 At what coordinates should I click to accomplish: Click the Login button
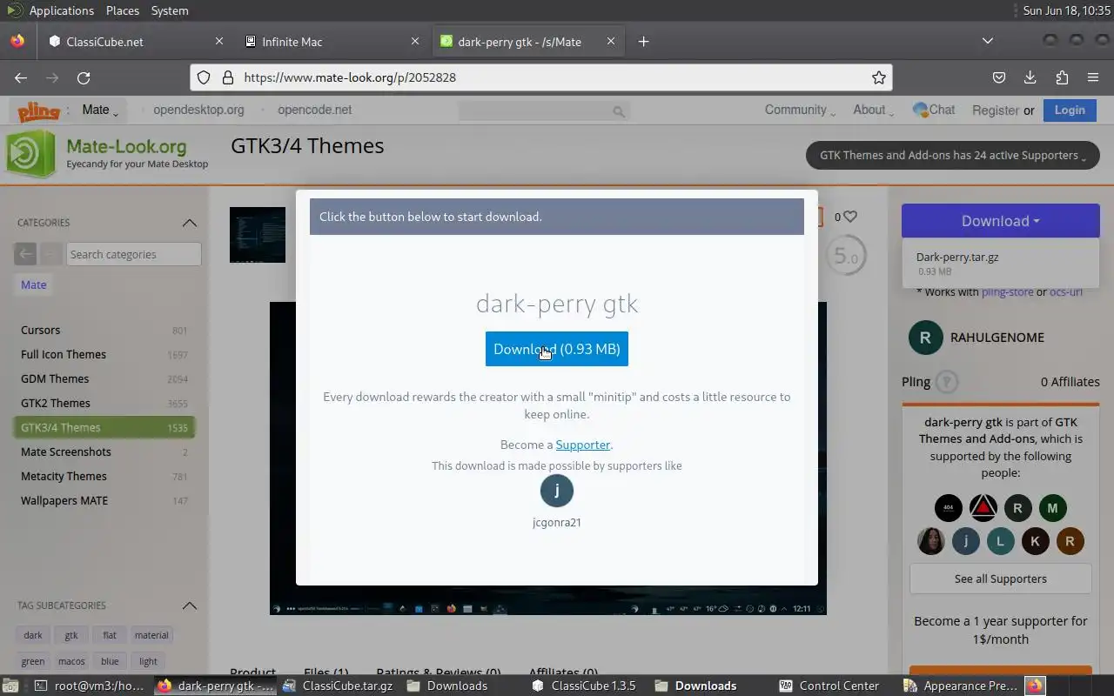point(1070,110)
